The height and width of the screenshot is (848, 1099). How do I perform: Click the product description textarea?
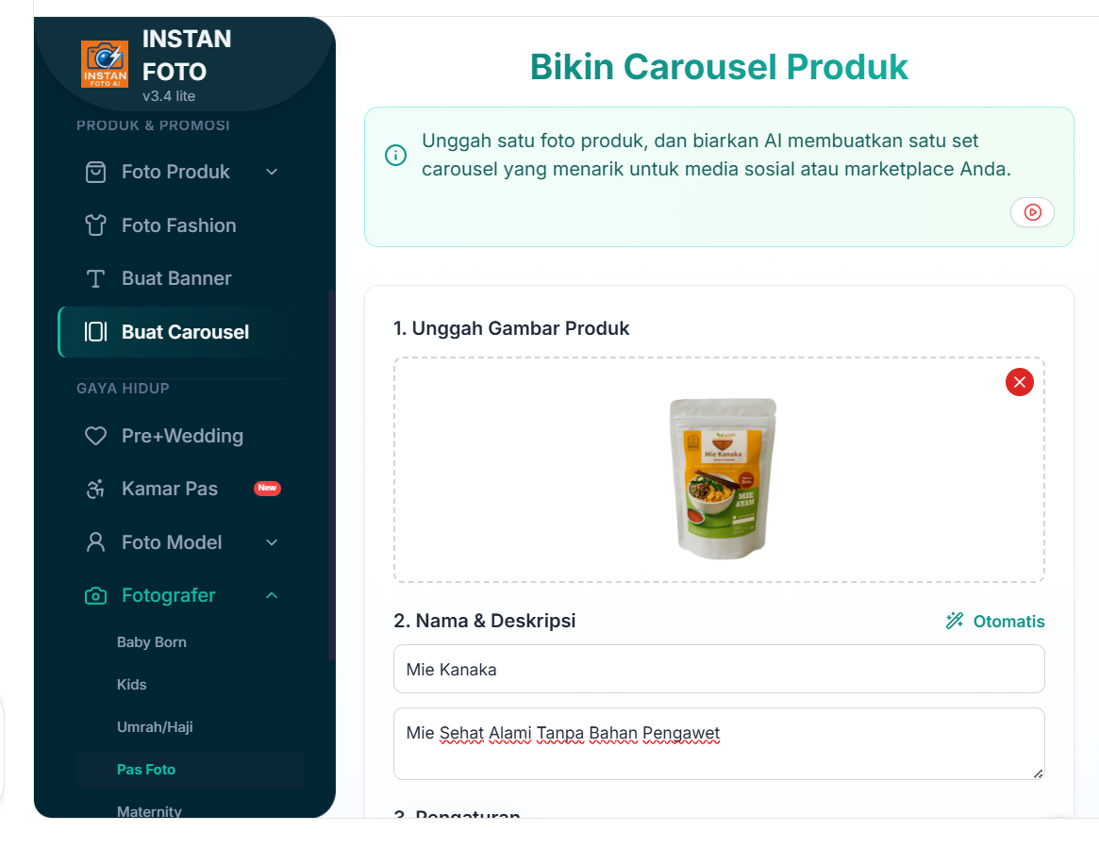[x=719, y=743]
